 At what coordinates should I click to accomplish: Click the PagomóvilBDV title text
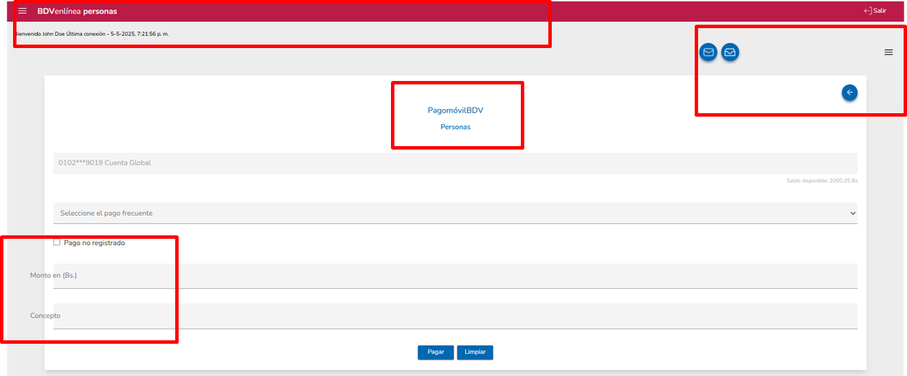[x=456, y=110]
